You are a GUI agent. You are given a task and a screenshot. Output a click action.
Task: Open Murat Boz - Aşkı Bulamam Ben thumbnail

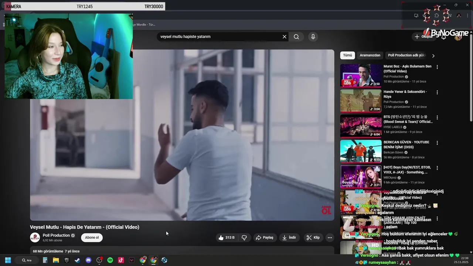point(361,75)
